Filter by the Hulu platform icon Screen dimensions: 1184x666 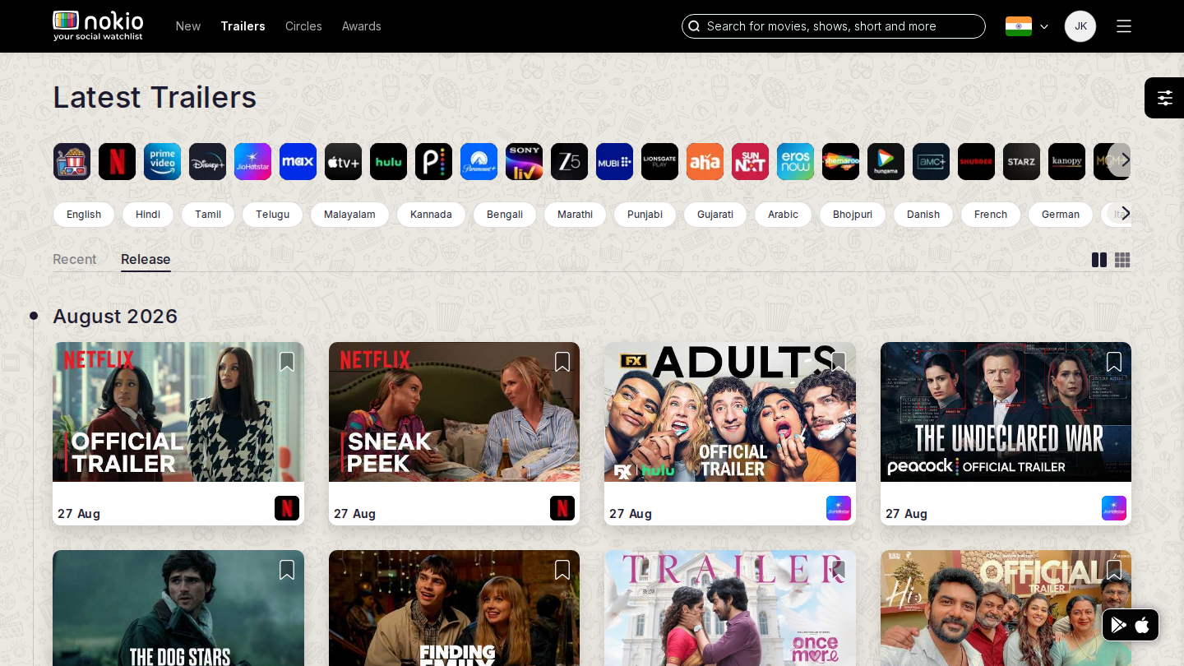(x=388, y=161)
